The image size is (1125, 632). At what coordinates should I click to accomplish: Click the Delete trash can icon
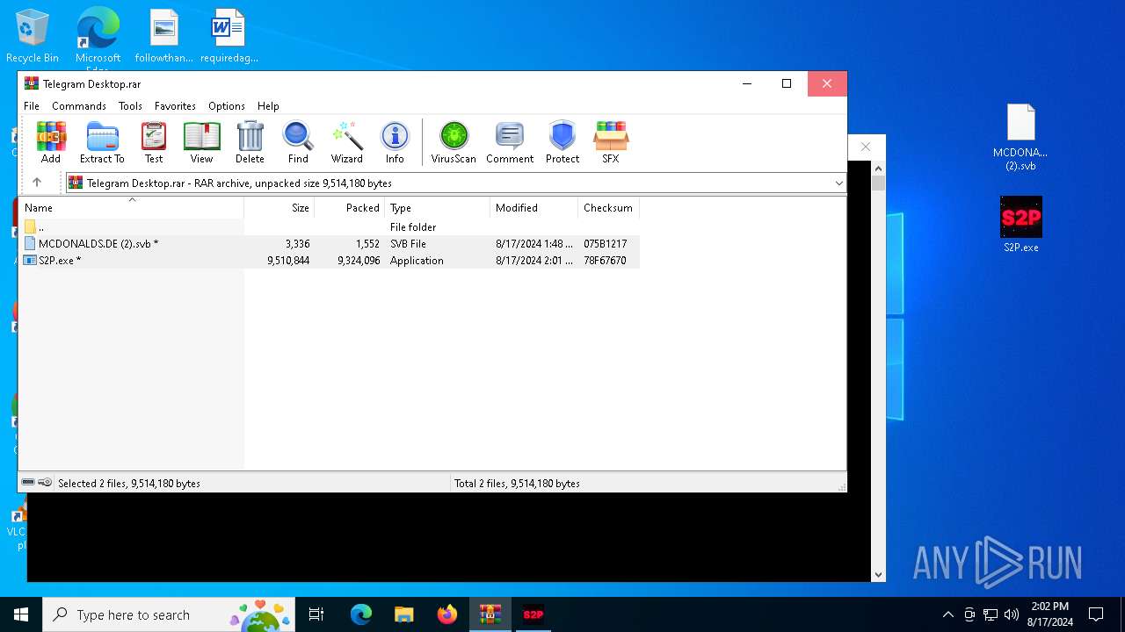(x=250, y=142)
